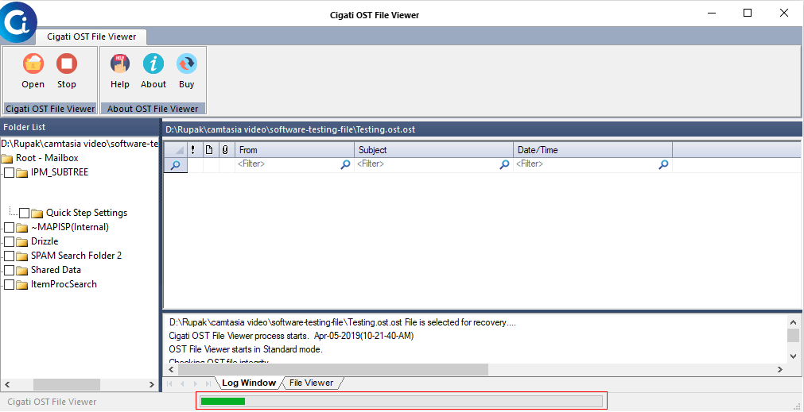Check the Quick Step Settings checkbox

(x=24, y=213)
